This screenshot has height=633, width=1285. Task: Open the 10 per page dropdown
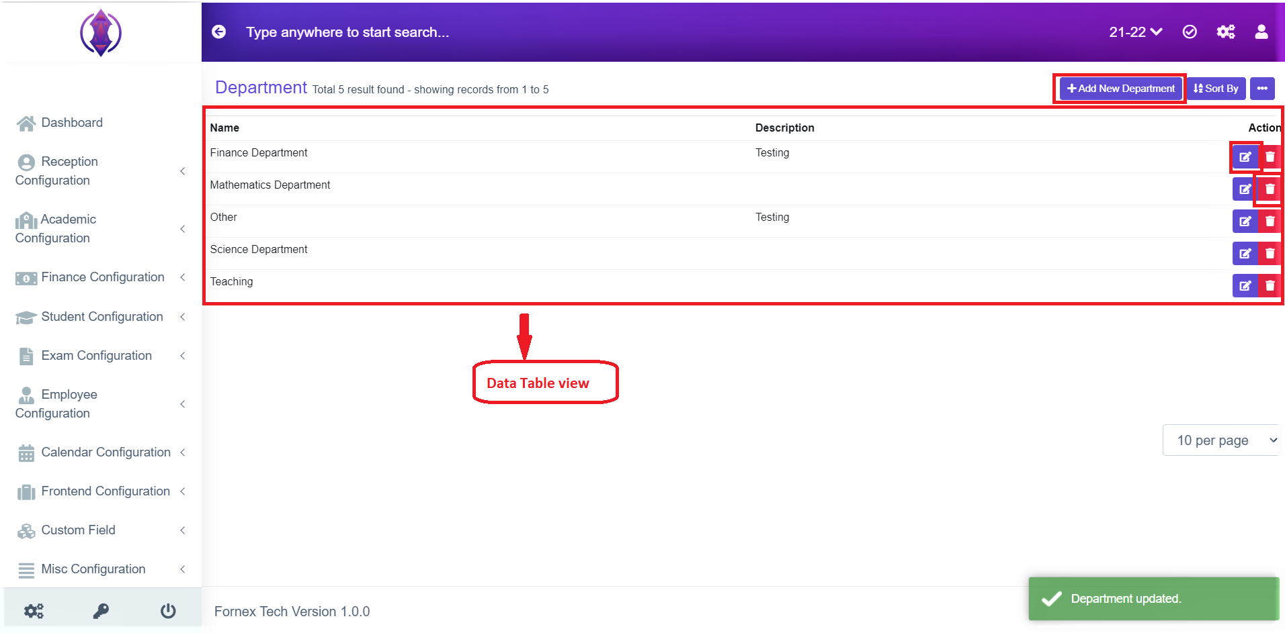1221,440
